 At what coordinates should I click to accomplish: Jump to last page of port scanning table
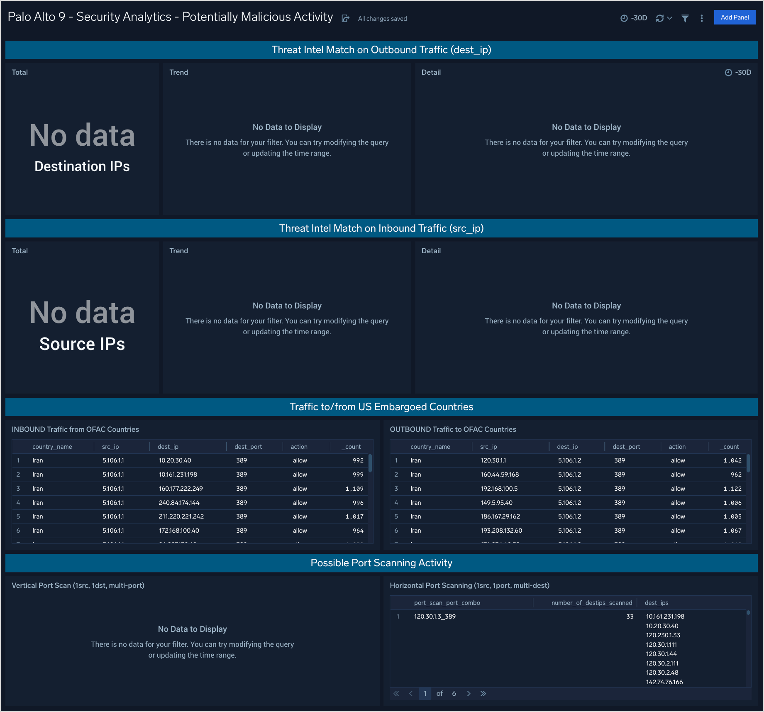point(483,693)
